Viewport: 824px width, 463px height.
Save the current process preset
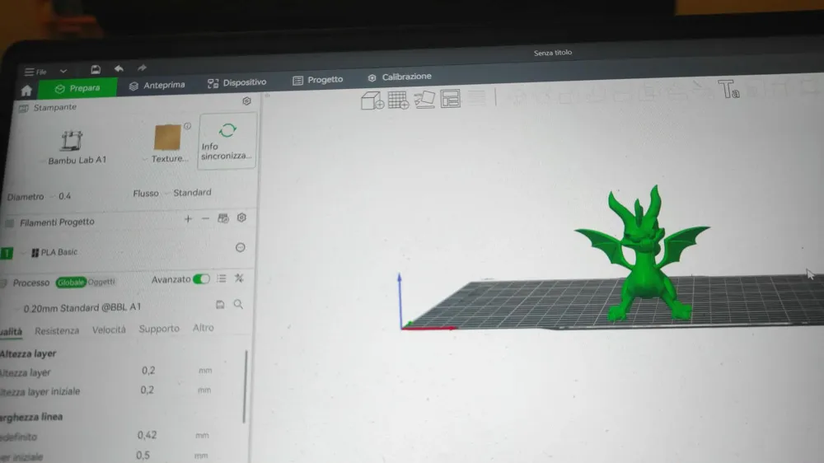[220, 305]
